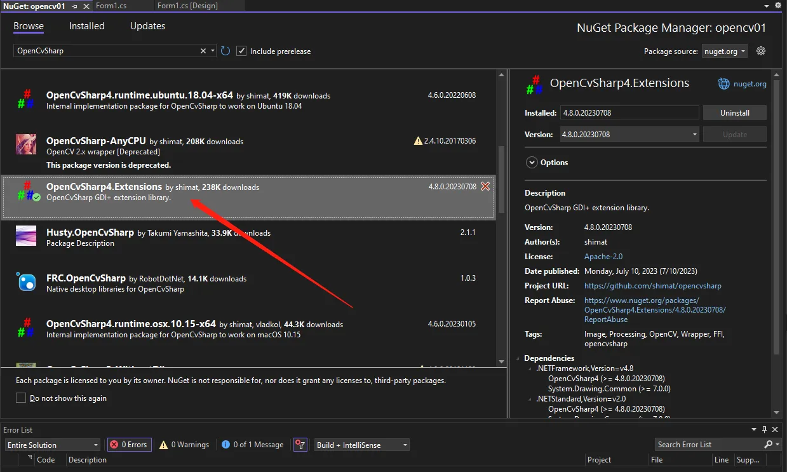Screen dimensions: 787x472
Task: Click the nuget.org globe icon
Action: tap(723, 83)
